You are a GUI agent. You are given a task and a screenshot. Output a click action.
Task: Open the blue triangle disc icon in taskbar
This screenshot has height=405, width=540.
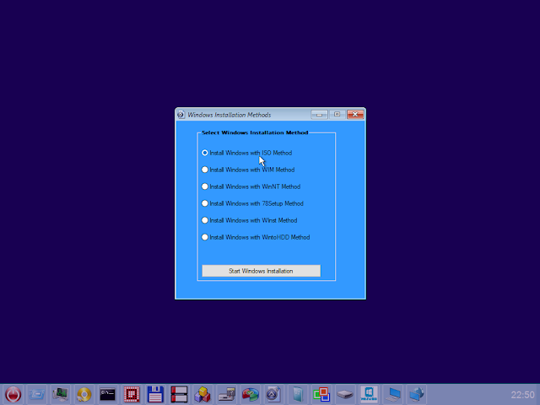[273, 394]
